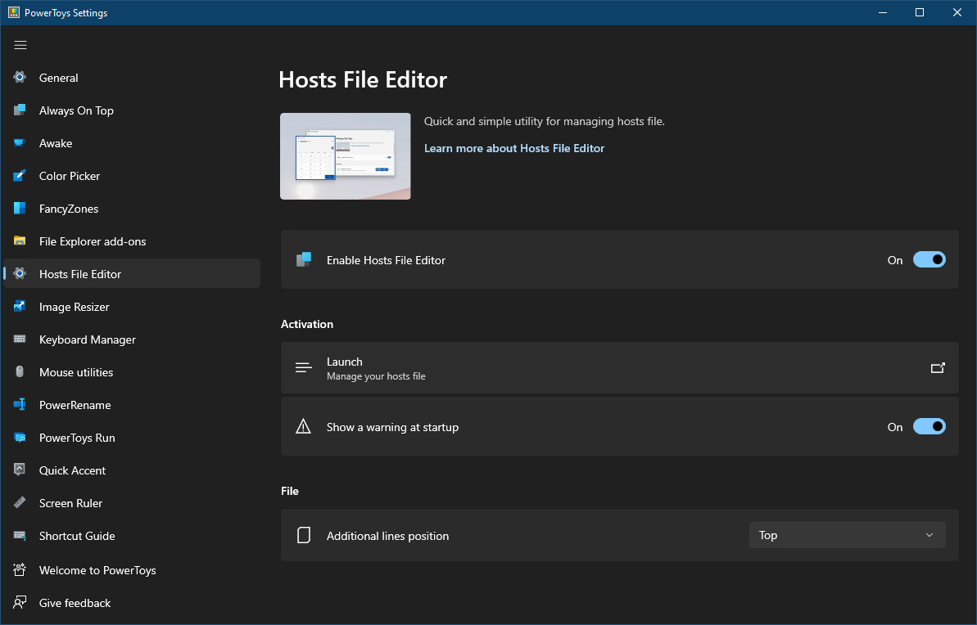Click the Screen Ruler icon
This screenshot has height=625, width=977.
[x=20, y=503]
